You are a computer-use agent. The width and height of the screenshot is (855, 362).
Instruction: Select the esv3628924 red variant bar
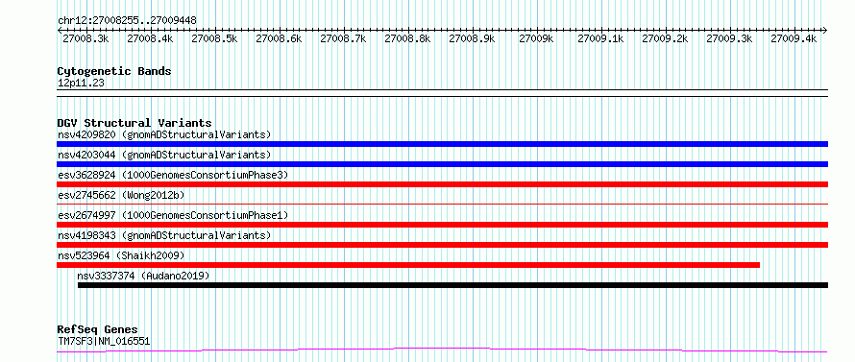click(442, 184)
